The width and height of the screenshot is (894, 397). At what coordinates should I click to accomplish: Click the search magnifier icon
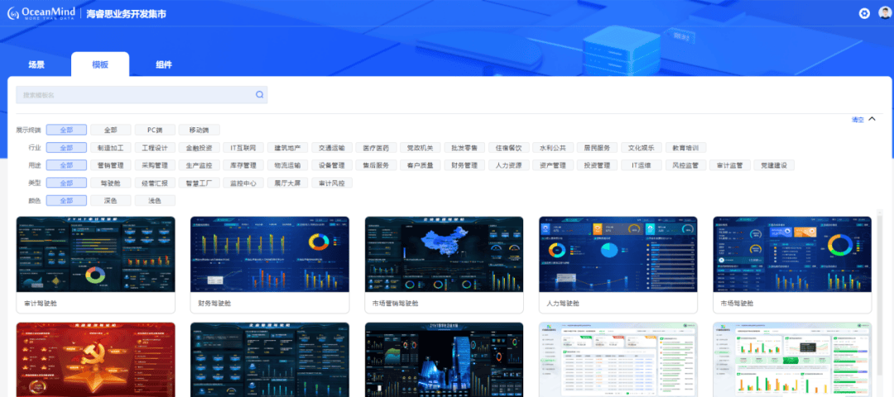click(259, 94)
